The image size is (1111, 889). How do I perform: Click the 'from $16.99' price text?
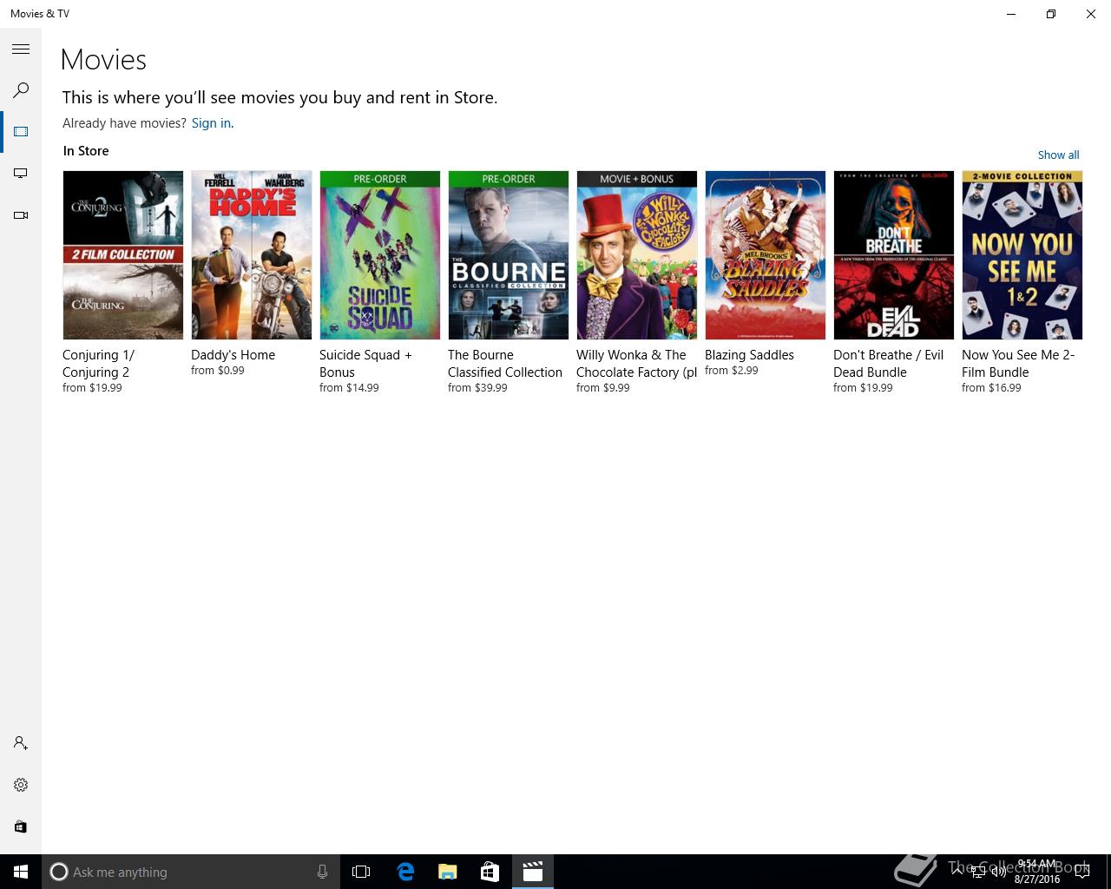[991, 388]
